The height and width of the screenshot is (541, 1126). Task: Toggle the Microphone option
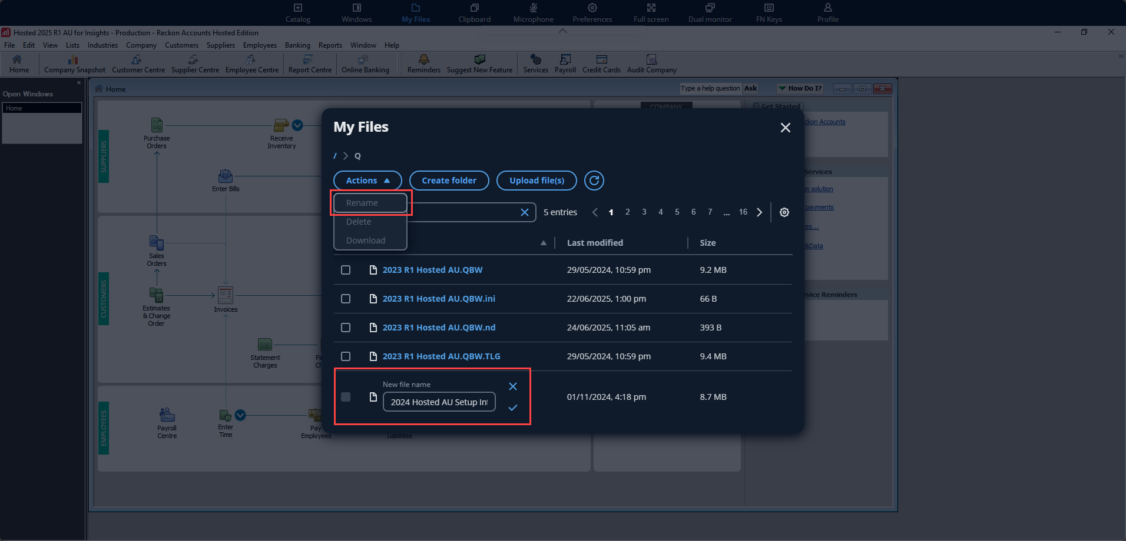[x=534, y=13]
